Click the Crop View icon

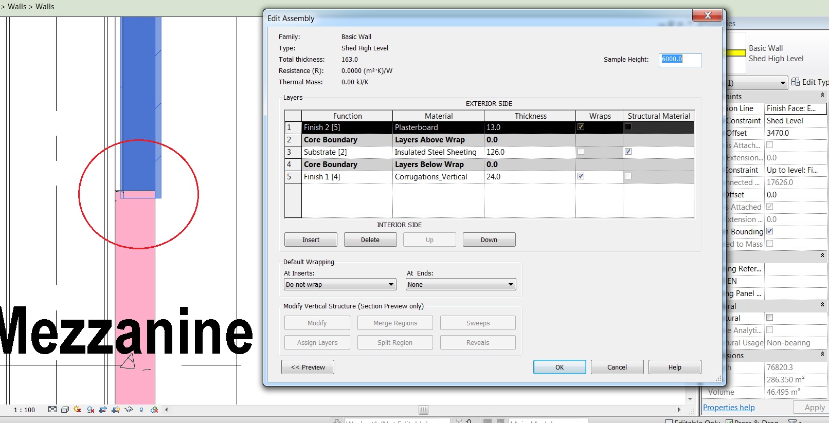[x=103, y=410]
